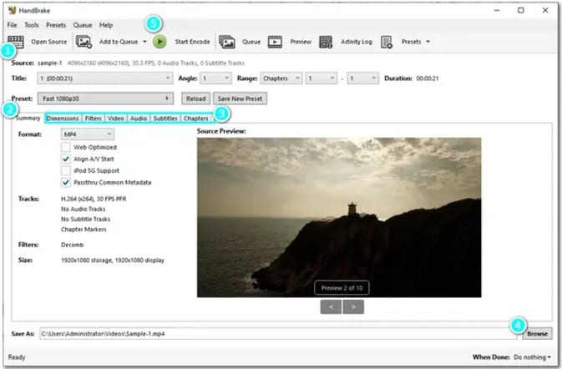Screen dimensions: 562x369
Task: Click the Presets document icon
Action: pos(387,42)
